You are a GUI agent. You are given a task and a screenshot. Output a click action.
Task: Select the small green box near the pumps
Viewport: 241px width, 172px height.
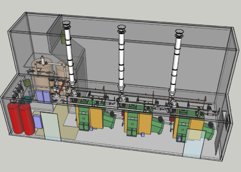27,83
